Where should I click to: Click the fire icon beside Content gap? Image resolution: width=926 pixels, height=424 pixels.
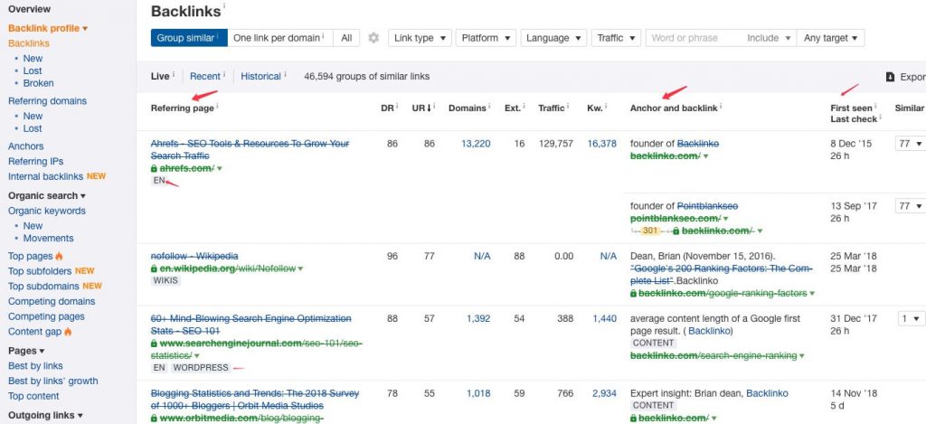(68, 332)
